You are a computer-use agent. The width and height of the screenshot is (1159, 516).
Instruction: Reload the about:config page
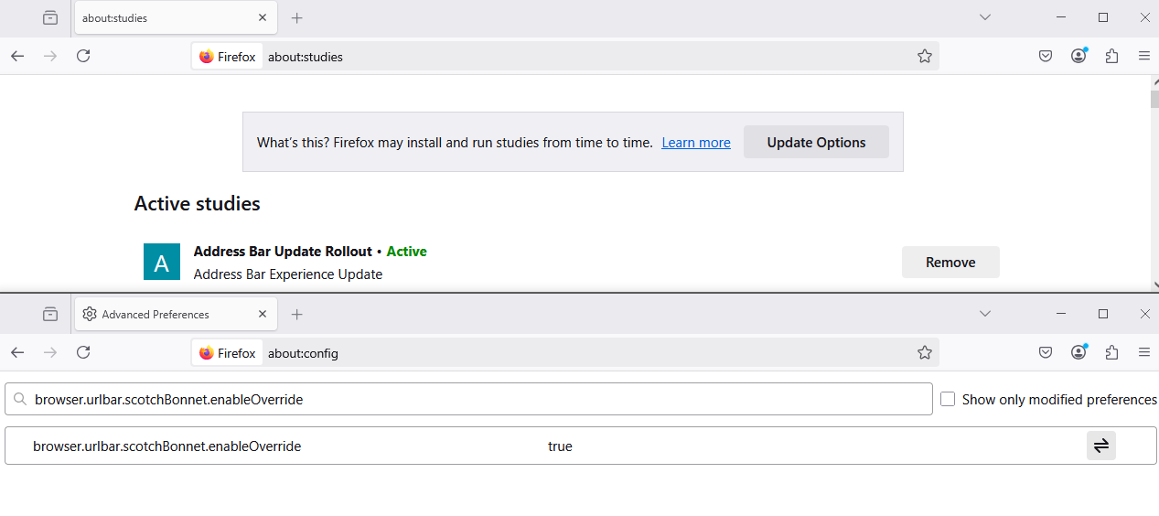click(x=83, y=352)
